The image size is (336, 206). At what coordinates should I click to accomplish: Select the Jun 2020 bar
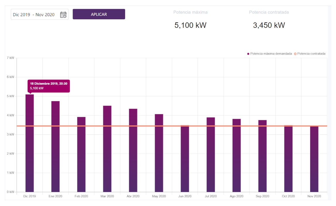point(185,159)
